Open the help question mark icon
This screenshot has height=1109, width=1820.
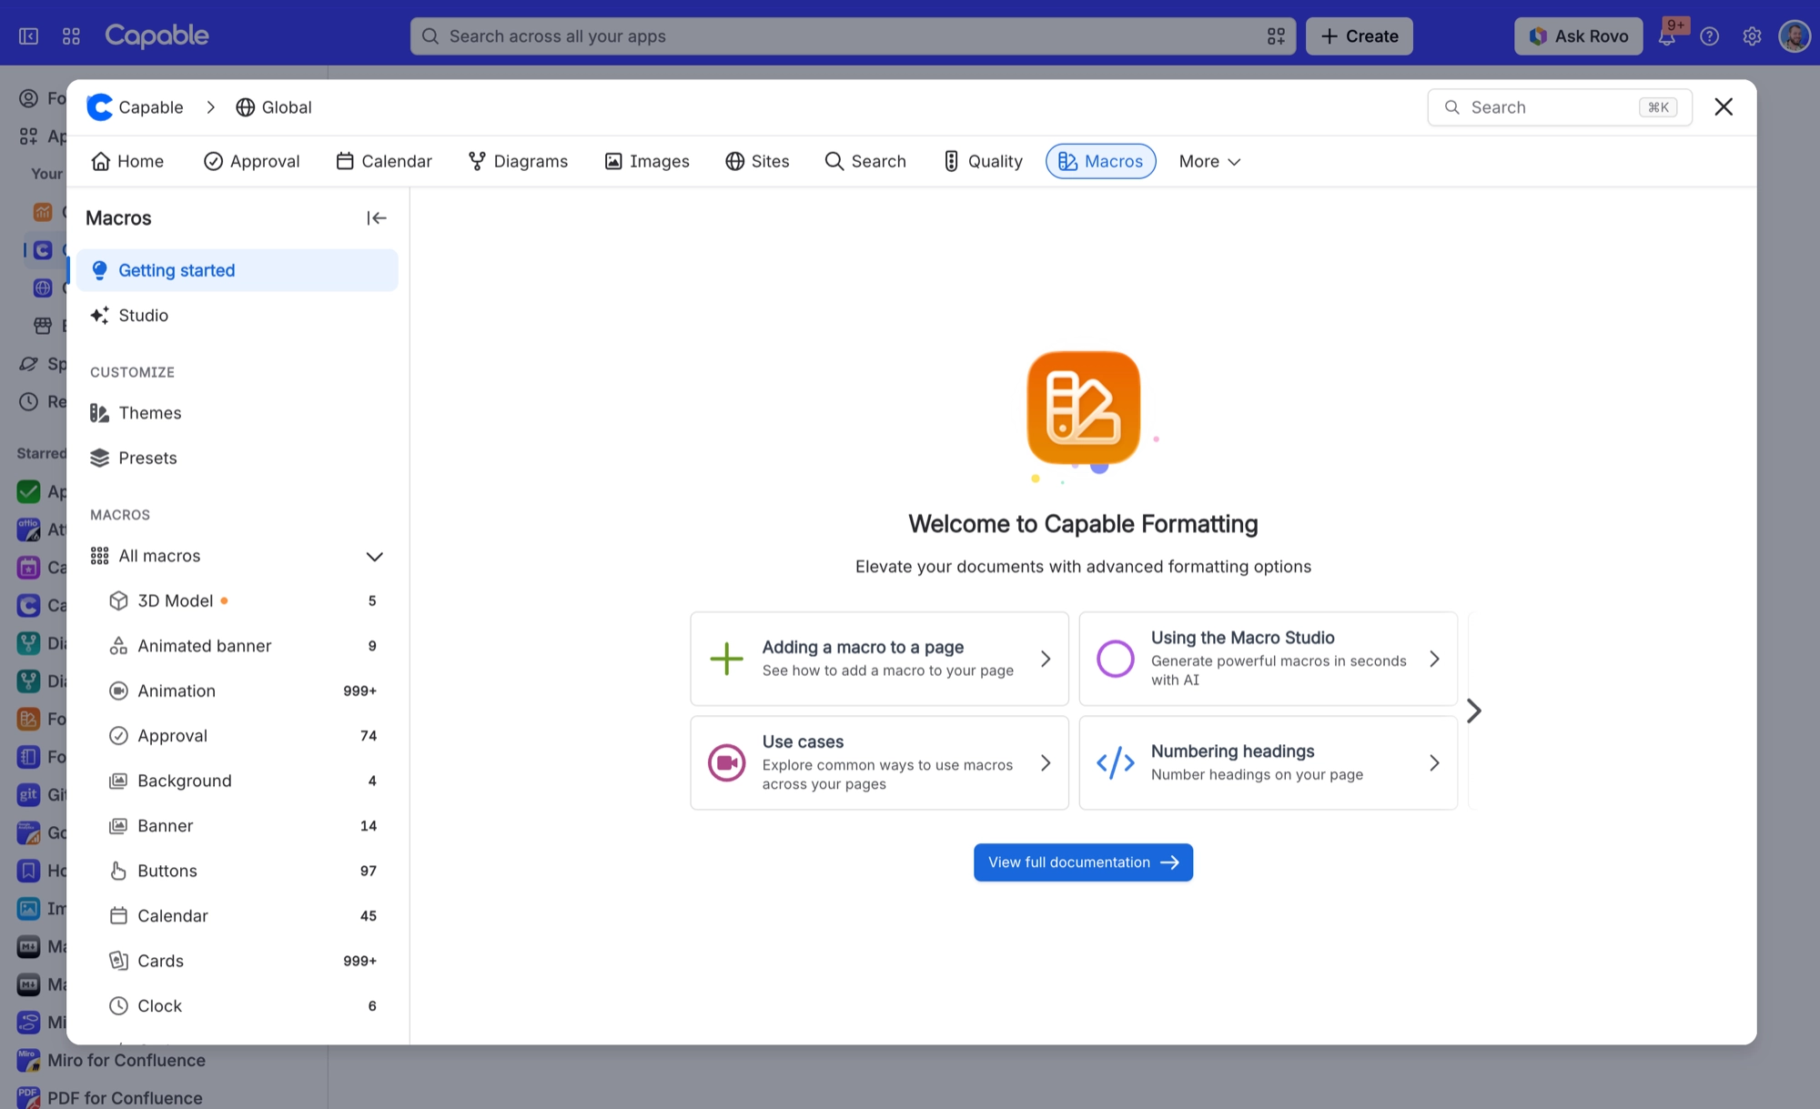(x=1710, y=36)
